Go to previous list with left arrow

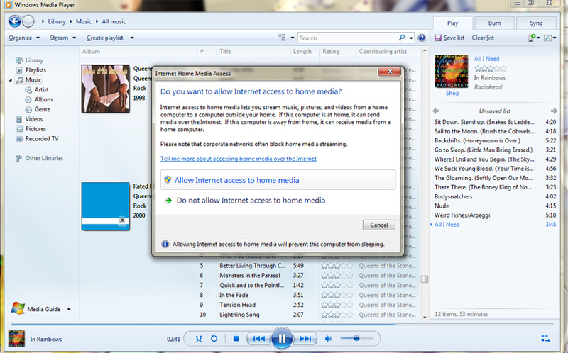coord(436,111)
